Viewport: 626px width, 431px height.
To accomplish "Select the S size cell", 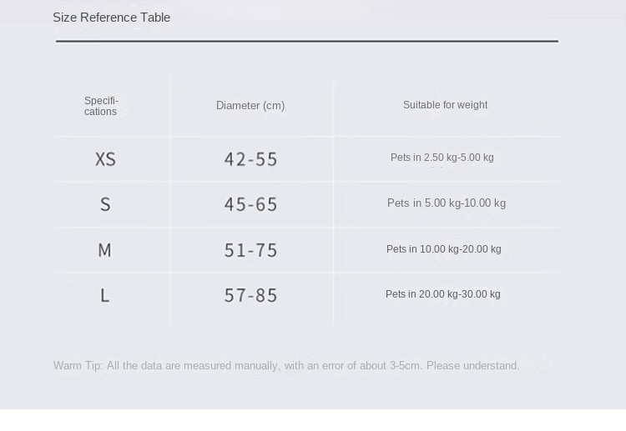I will coord(105,204).
